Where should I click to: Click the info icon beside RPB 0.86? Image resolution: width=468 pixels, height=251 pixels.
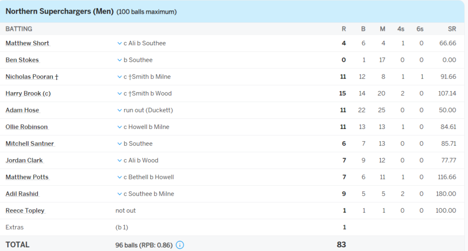(x=180, y=245)
